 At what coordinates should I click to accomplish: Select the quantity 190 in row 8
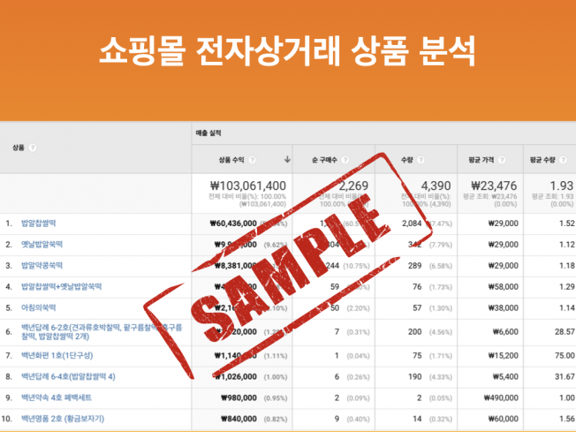click(414, 376)
